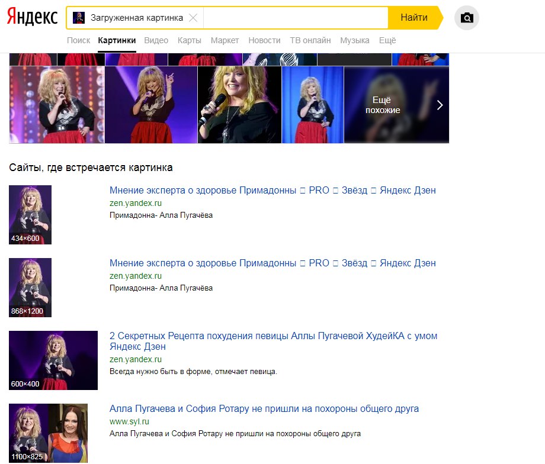This screenshot has height=464, width=545.
Task: Open the Новости tab
Action: point(265,40)
